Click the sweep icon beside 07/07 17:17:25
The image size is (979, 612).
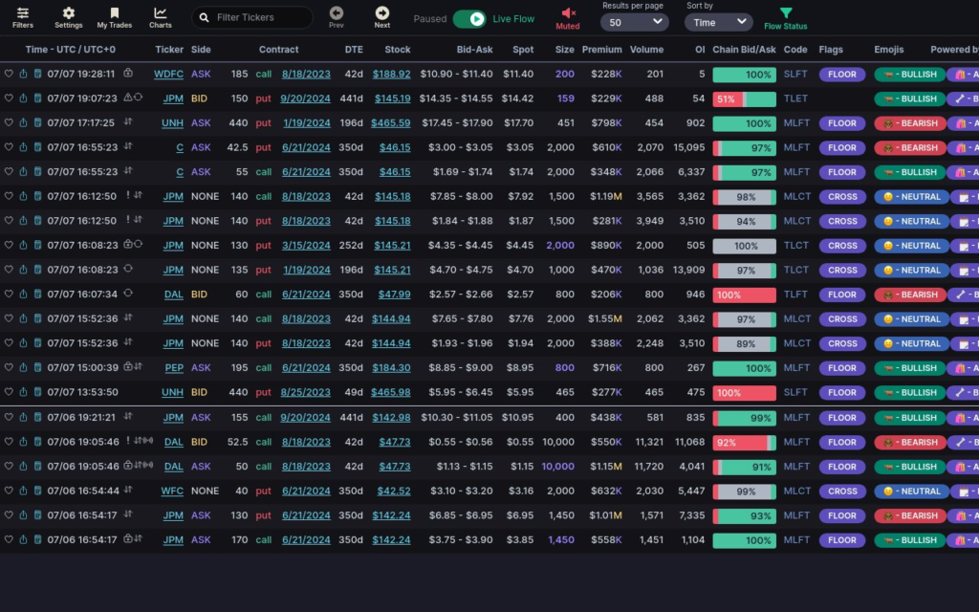[128, 122]
